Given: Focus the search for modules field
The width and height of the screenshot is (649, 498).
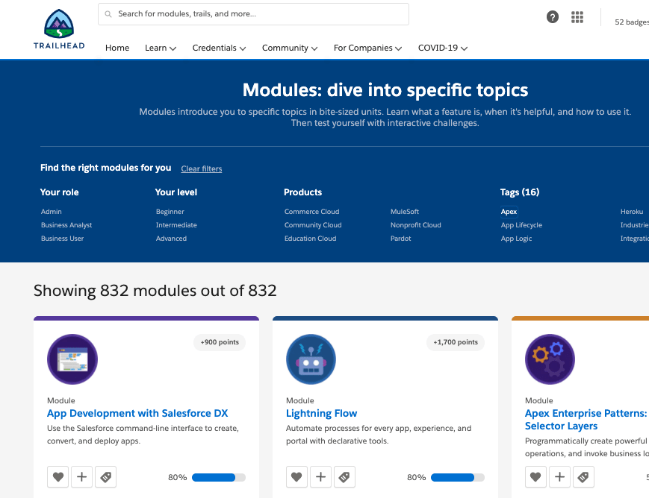Looking at the screenshot, I should tap(253, 14).
